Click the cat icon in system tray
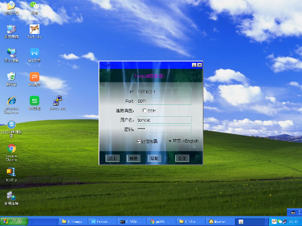 274,222
